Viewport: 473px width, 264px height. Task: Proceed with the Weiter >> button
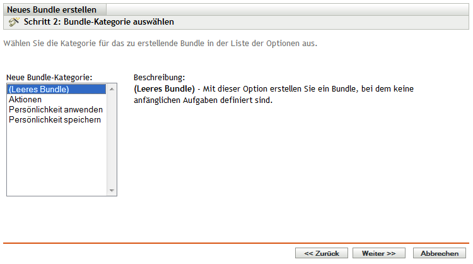(378, 253)
